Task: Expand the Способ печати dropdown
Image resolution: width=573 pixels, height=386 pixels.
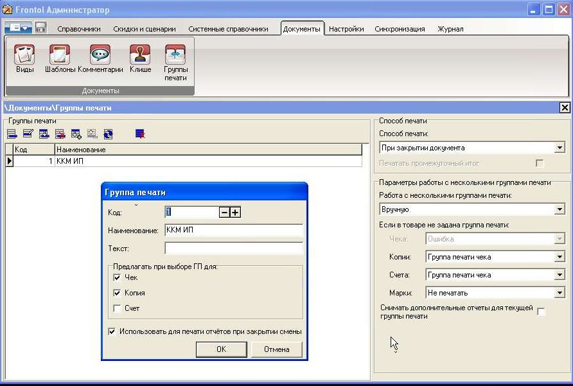Action: point(559,148)
